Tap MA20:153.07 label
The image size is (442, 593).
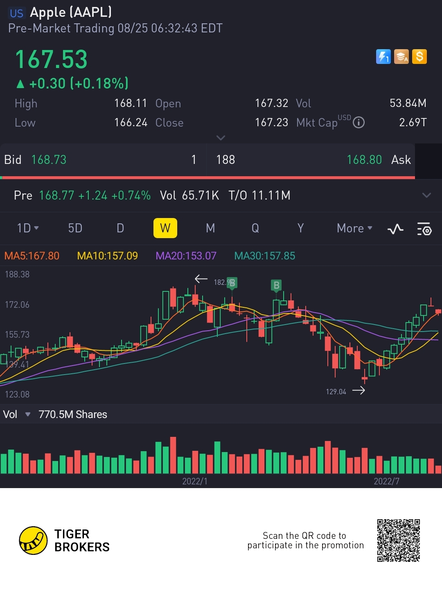pyautogui.click(x=186, y=256)
